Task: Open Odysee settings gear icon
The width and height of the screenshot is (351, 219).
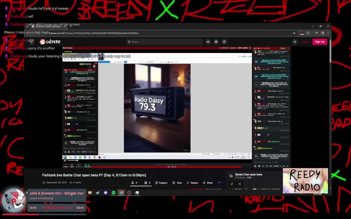Action: click(216, 42)
